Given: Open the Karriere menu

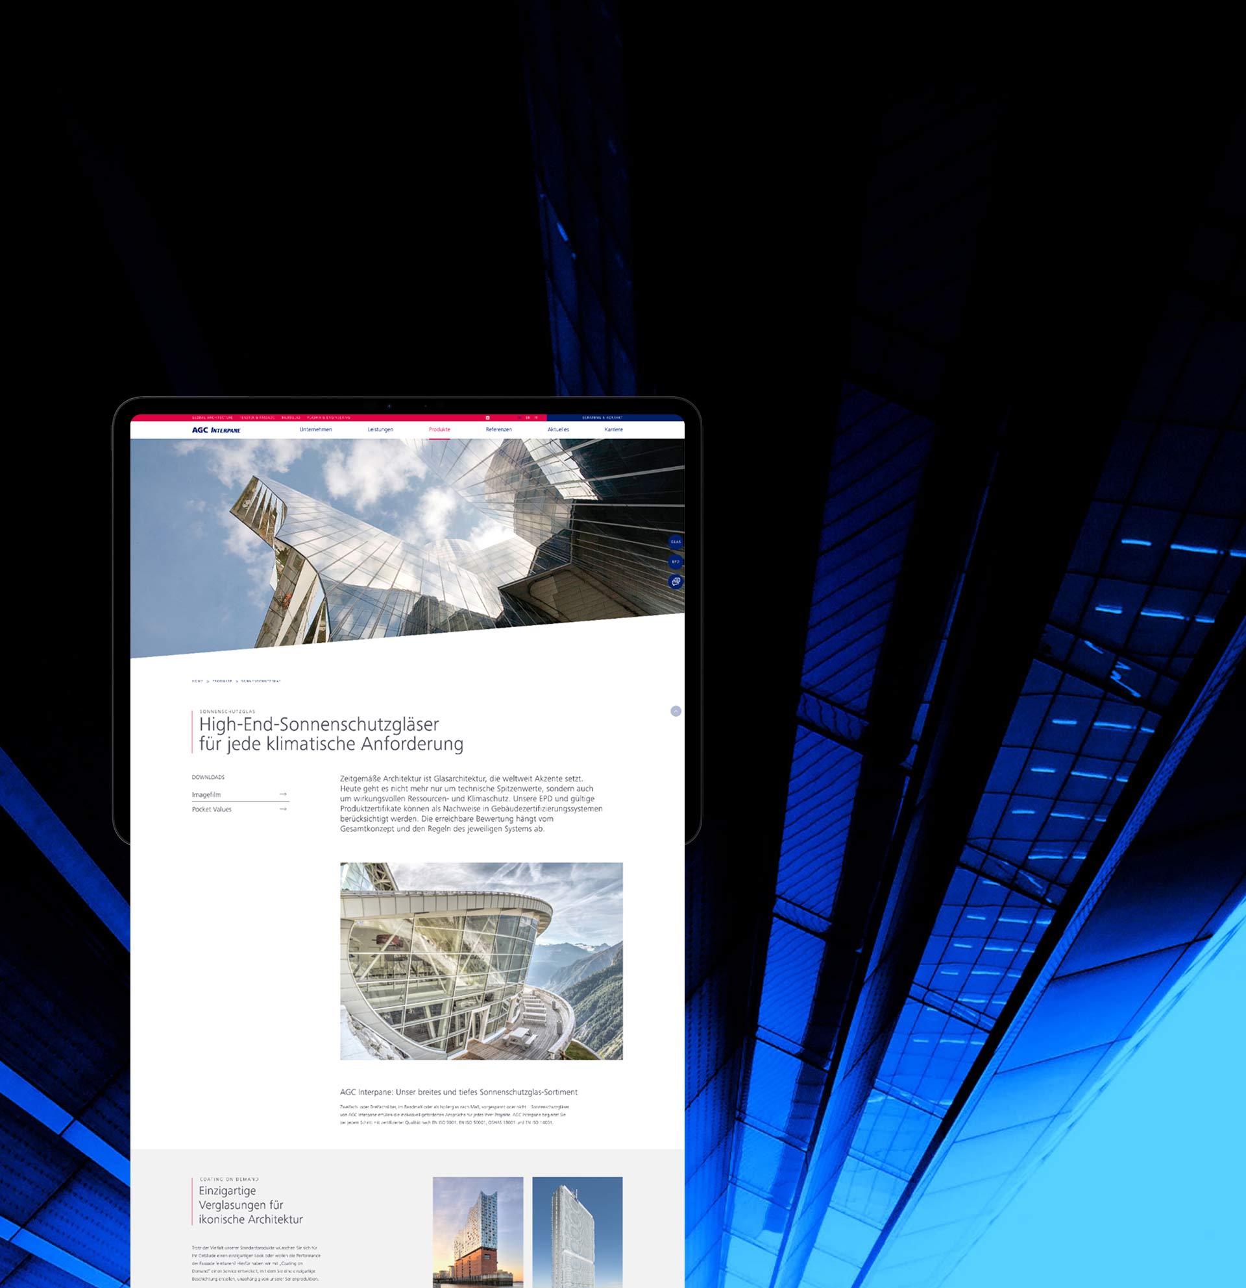Looking at the screenshot, I should pyautogui.click(x=613, y=429).
